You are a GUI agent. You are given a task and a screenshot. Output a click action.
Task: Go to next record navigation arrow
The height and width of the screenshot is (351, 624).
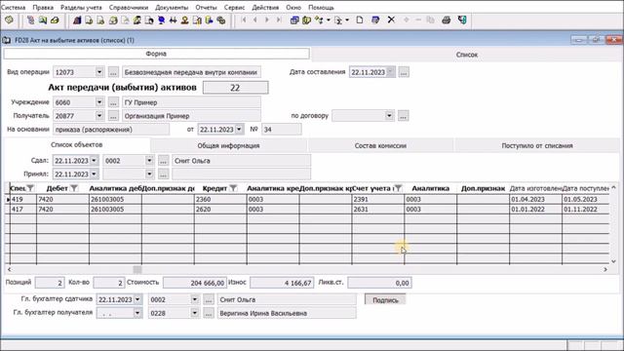coord(267,19)
